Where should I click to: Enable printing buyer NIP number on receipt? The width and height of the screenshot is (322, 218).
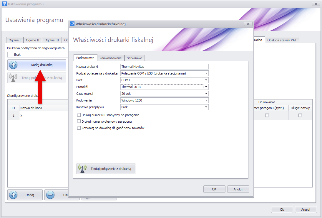(x=79, y=115)
